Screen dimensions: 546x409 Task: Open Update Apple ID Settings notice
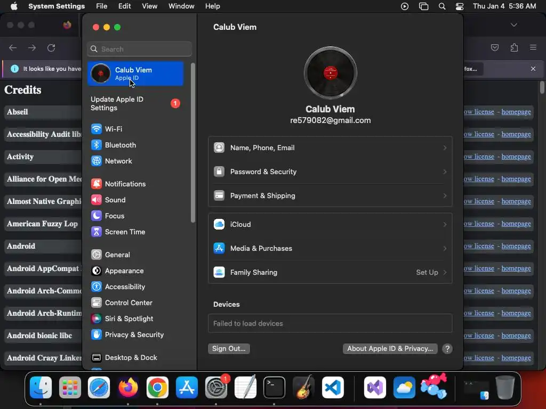(x=135, y=104)
